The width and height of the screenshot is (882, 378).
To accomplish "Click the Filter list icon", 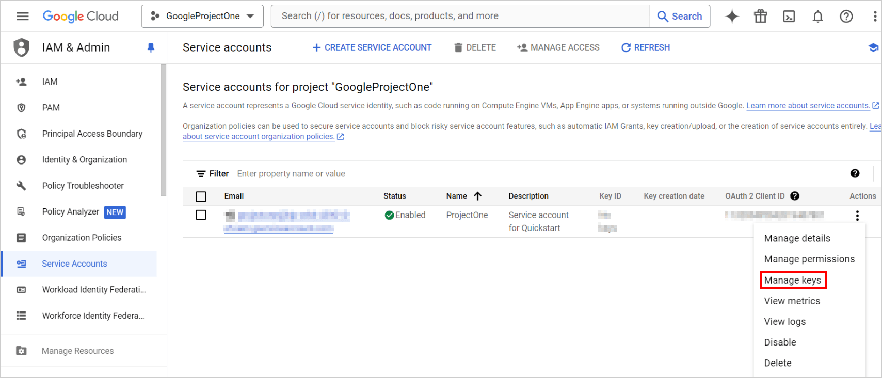I will click(x=201, y=174).
